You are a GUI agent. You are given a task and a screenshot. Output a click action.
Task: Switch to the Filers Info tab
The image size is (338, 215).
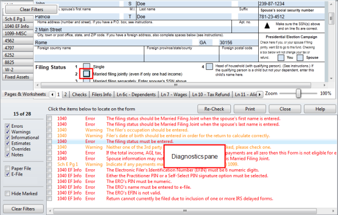[x=101, y=94]
